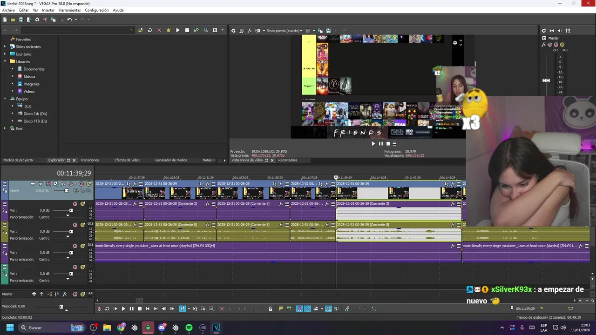Collapse the Equipo tree node
Viewport: 596px width, 335px height.
click(5, 99)
